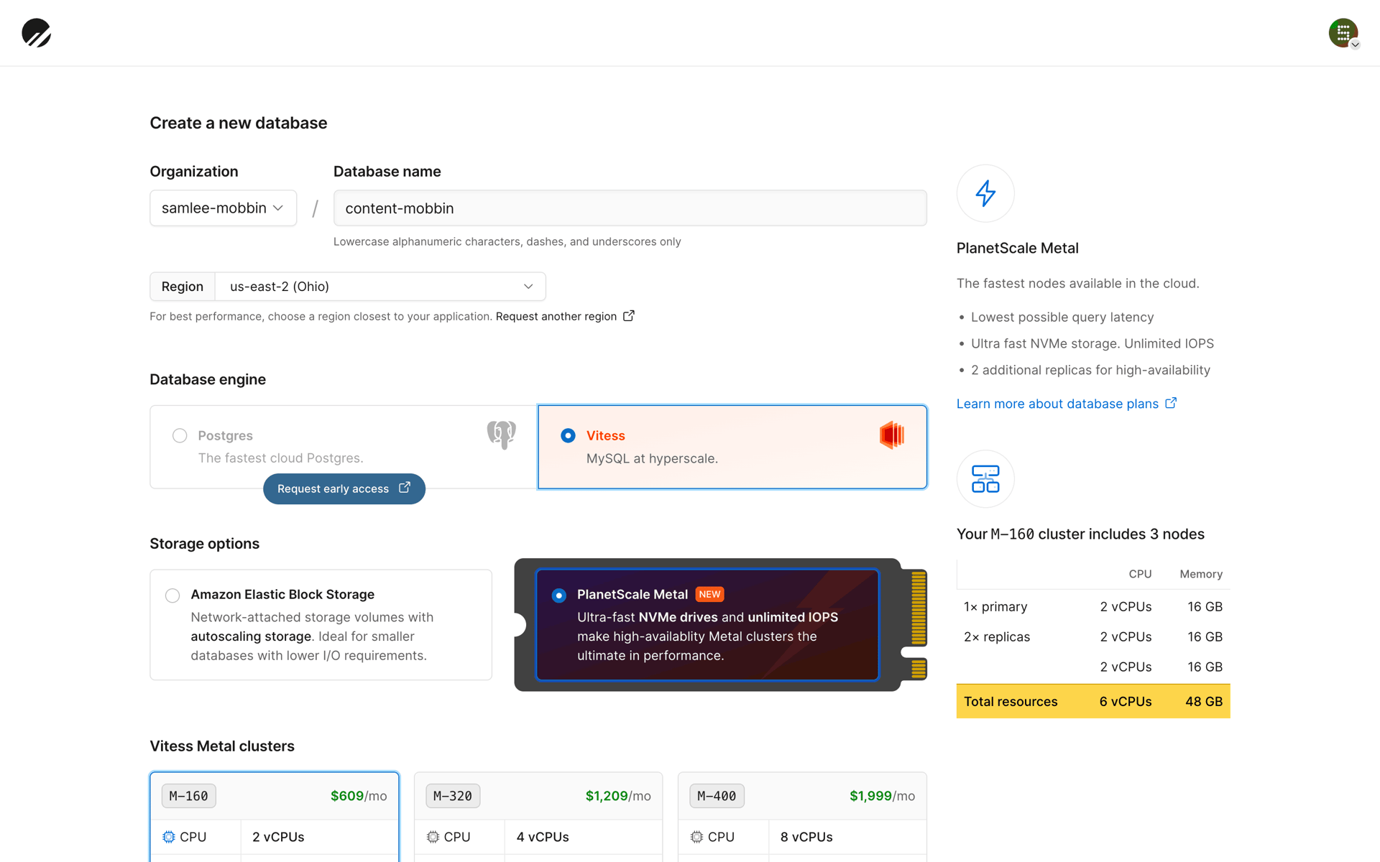1380x862 pixels.
Task: Click the Database name input field
Action: [x=630, y=208]
